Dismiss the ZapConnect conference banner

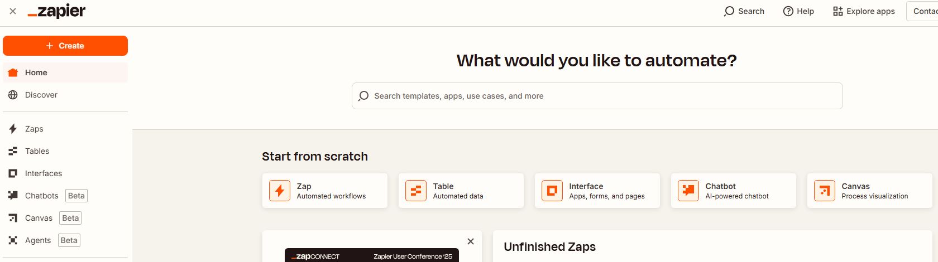pyautogui.click(x=471, y=241)
